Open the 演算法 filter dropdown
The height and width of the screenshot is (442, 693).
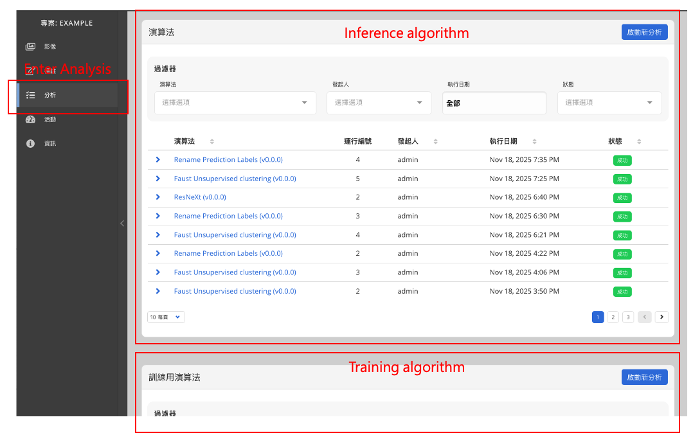click(x=235, y=103)
